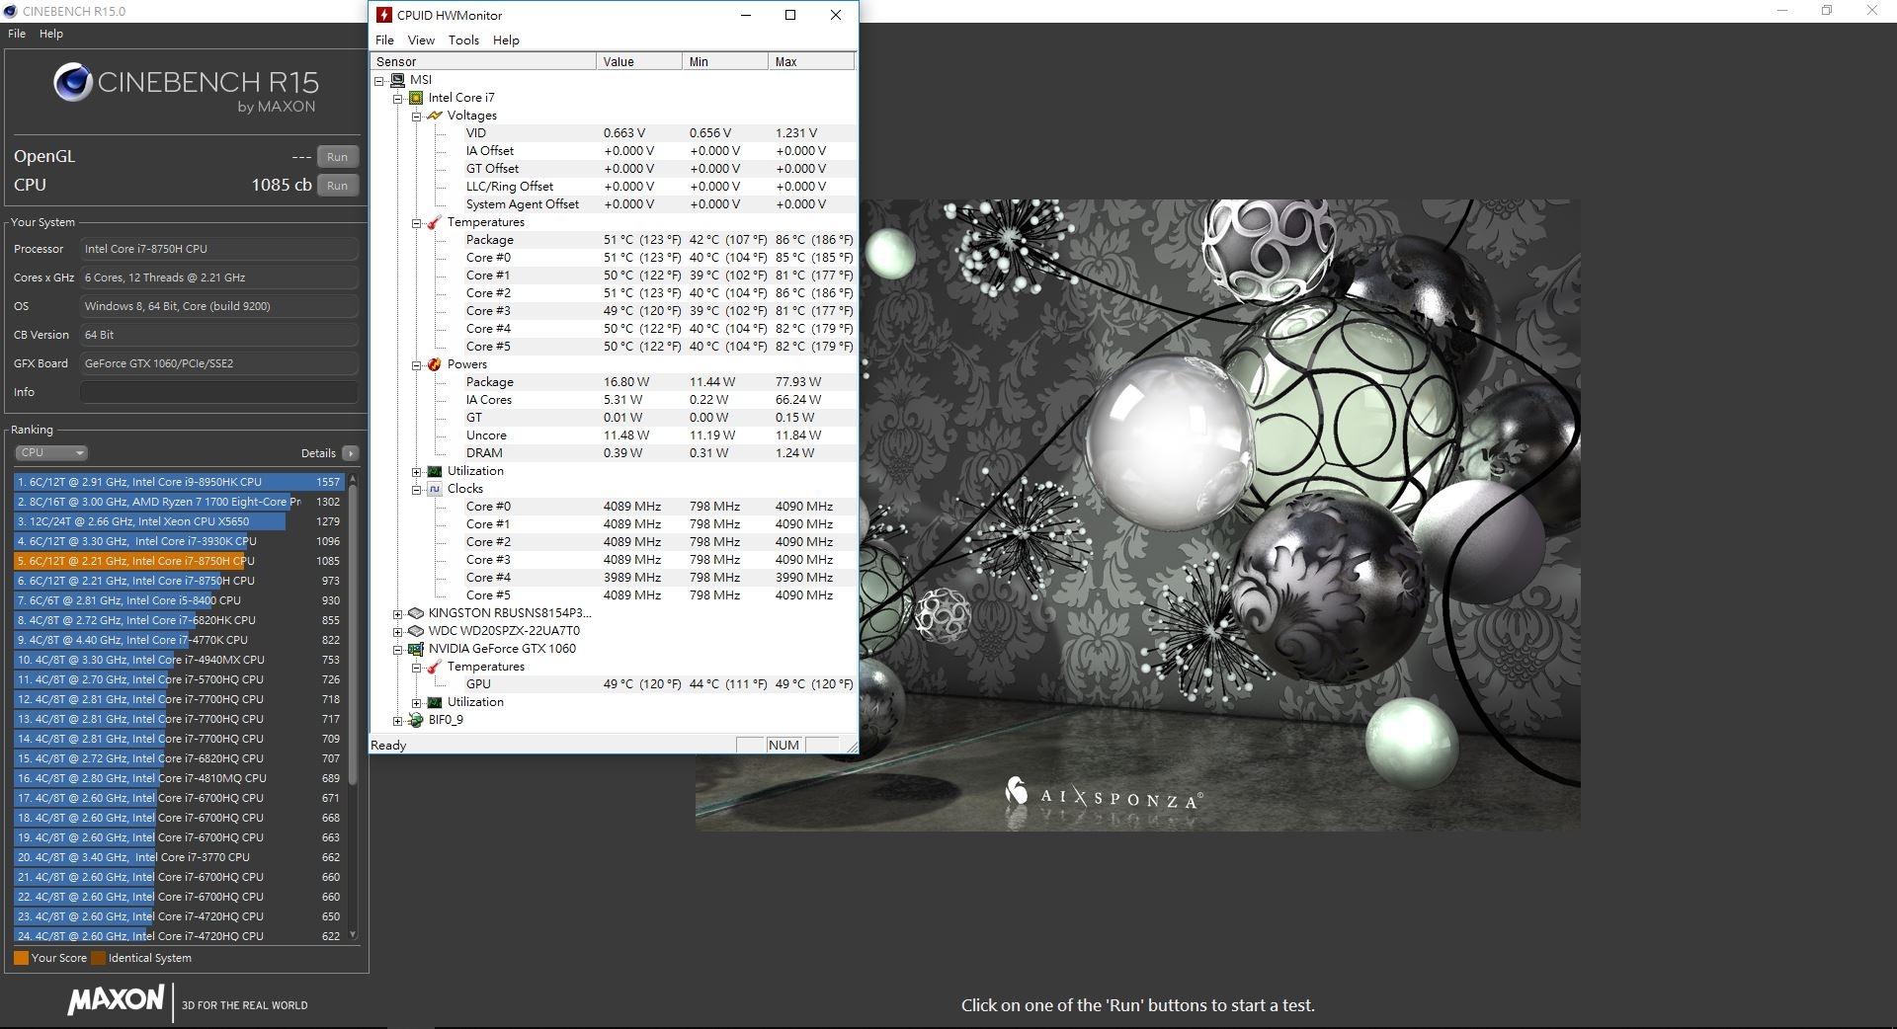
Task: Click the Voltages lightning icon
Action: coord(434,116)
